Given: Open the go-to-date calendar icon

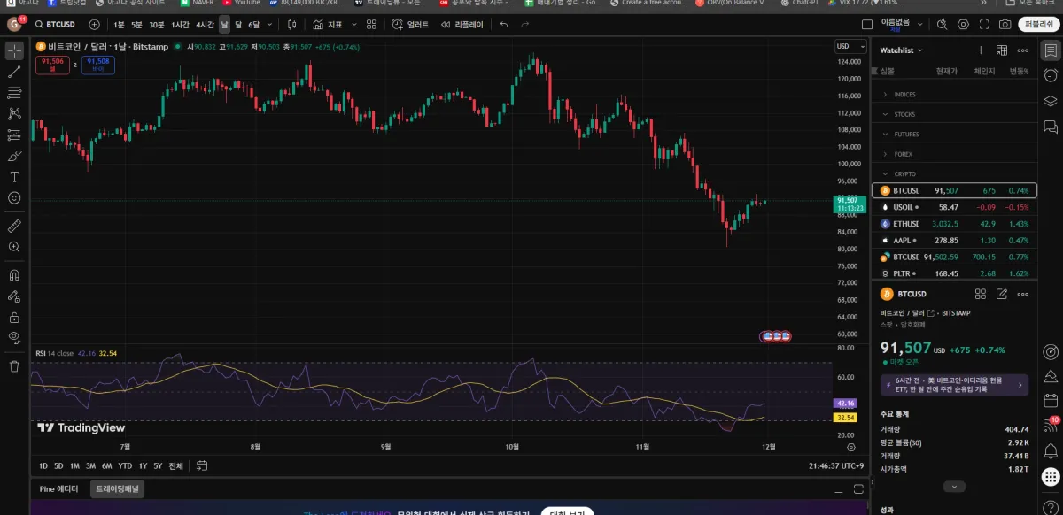Looking at the screenshot, I should tap(202, 465).
